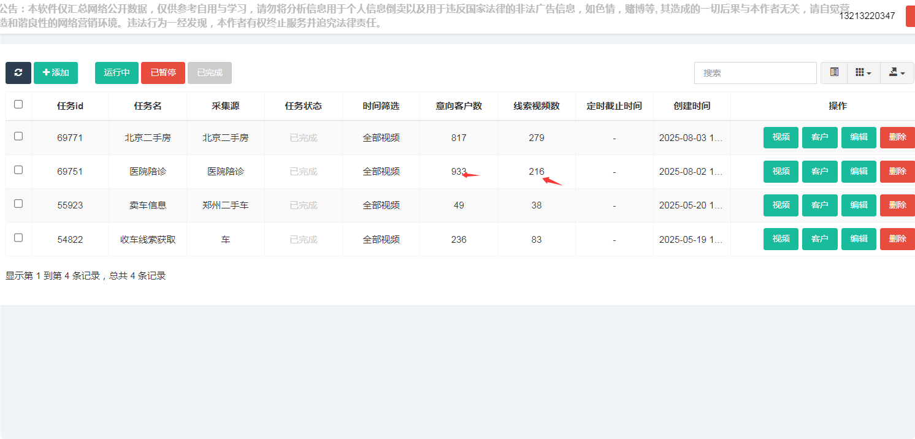
Task: Click the 意向客户数 column header
Action: pyautogui.click(x=459, y=106)
